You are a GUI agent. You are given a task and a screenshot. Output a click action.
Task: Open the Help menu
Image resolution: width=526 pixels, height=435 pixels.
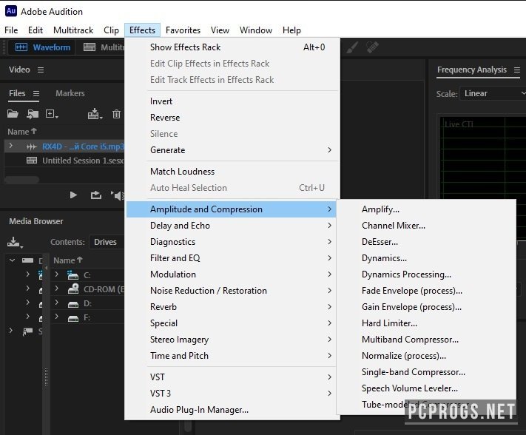point(291,30)
